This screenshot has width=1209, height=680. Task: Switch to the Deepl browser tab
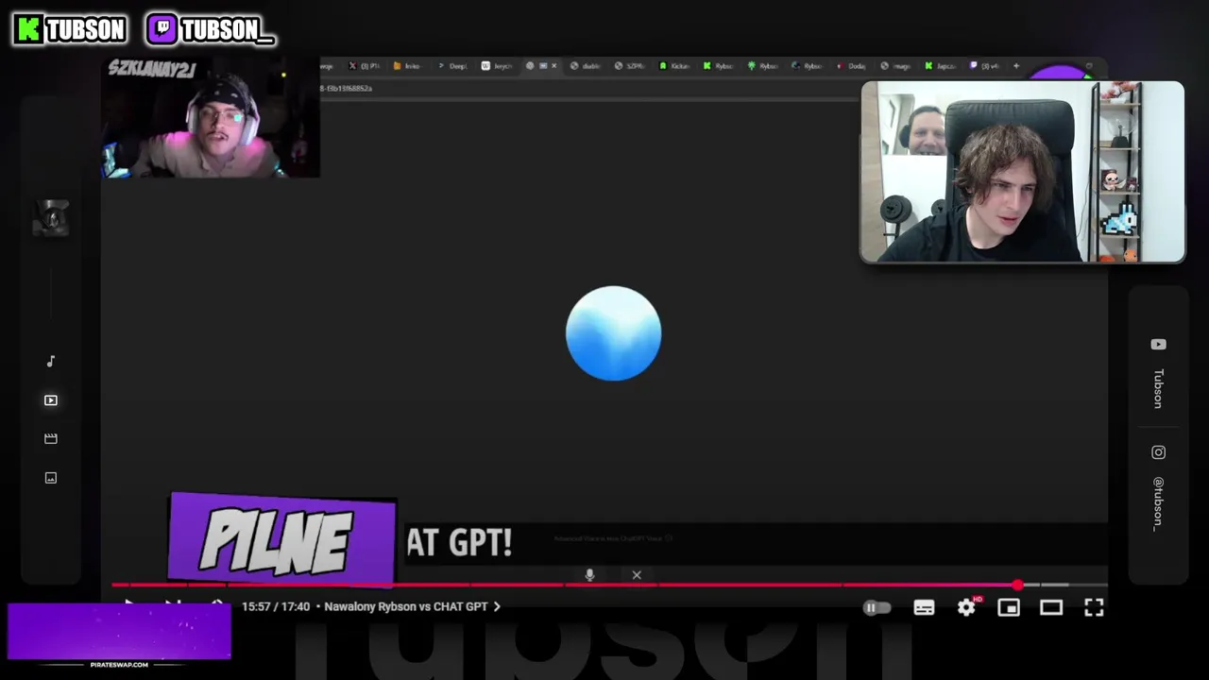452,66
